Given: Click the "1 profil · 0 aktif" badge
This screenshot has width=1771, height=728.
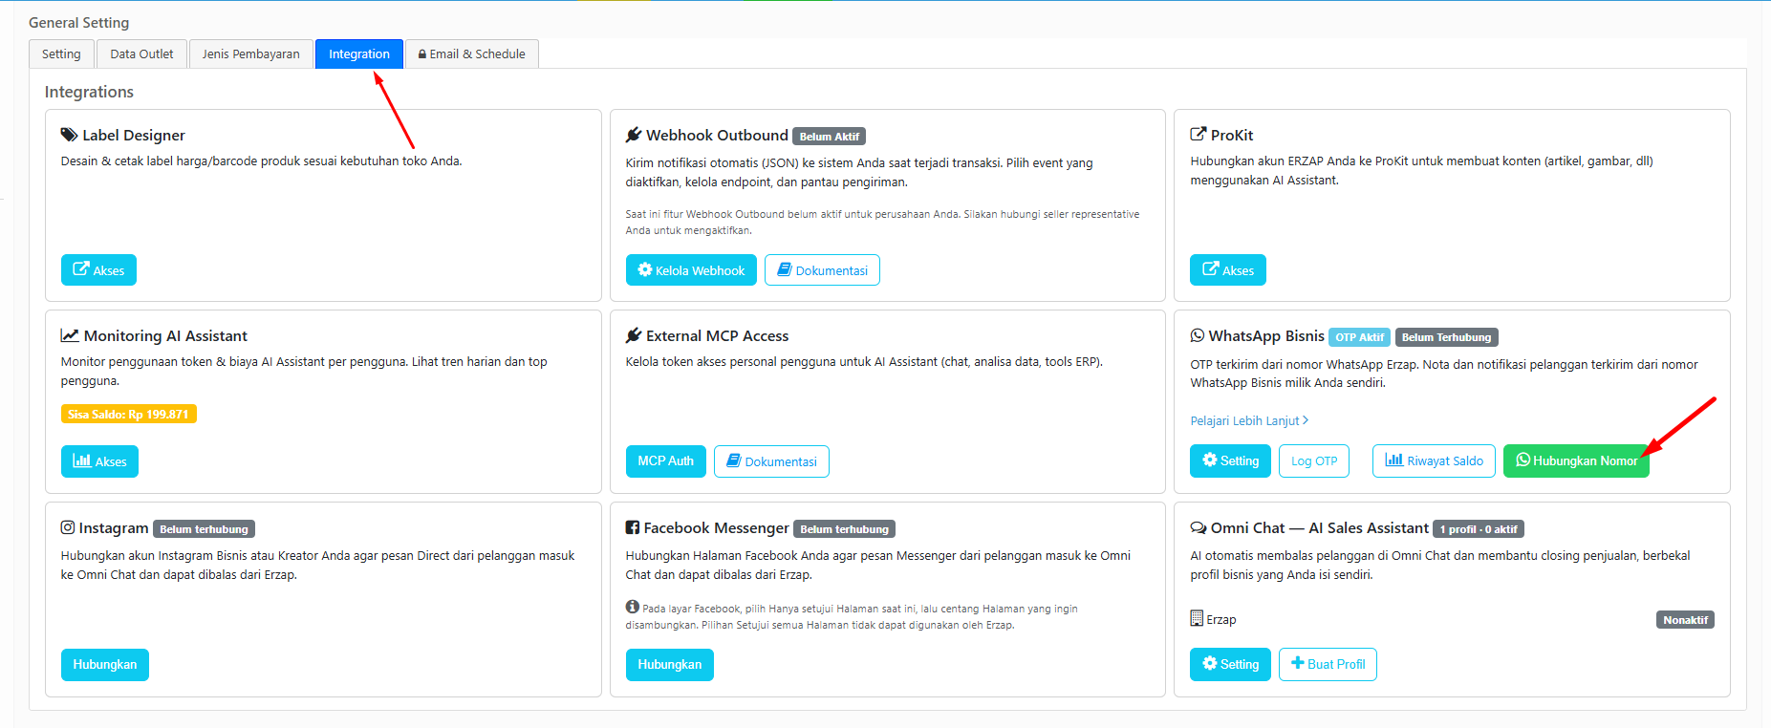Looking at the screenshot, I should (x=1479, y=529).
